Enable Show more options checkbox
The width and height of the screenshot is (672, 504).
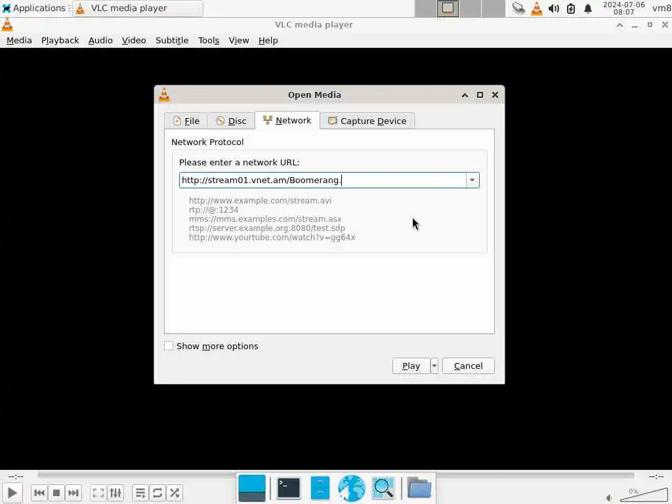click(x=169, y=346)
